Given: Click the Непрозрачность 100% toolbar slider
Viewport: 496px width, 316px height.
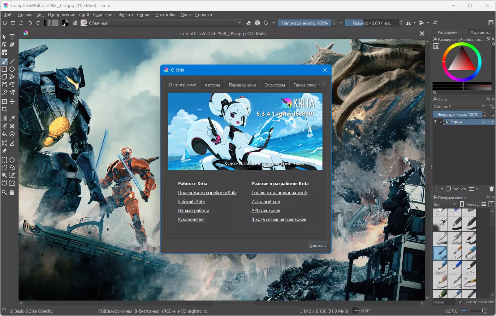Looking at the screenshot, I should click(x=305, y=23).
